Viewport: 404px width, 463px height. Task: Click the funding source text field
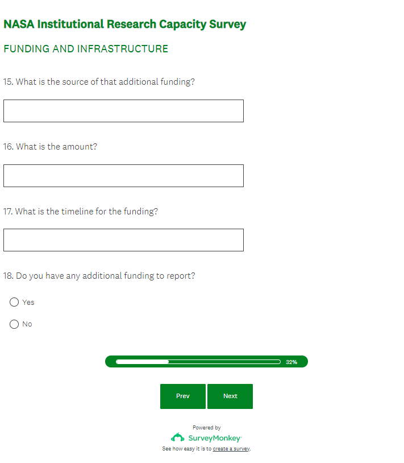[x=123, y=111]
